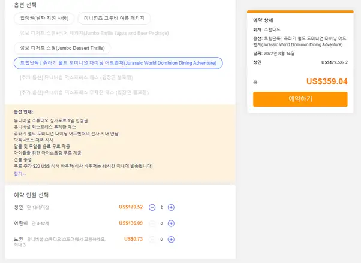Image resolution: width=361 pixels, height=263 pixels.
Task: Collapse option guide with 접기 link
Action: coord(20,174)
